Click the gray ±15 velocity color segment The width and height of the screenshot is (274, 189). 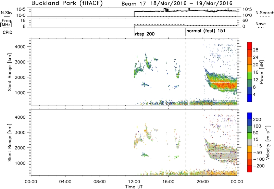click(250, 142)
